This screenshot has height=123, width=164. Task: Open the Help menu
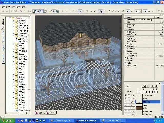[x=23, y=7]
